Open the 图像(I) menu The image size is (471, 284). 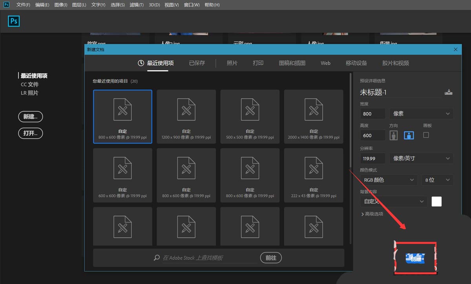click(x=60, y=5)
